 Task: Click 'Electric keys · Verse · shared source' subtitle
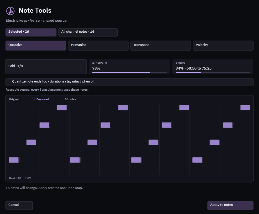(x=36, y=21)
